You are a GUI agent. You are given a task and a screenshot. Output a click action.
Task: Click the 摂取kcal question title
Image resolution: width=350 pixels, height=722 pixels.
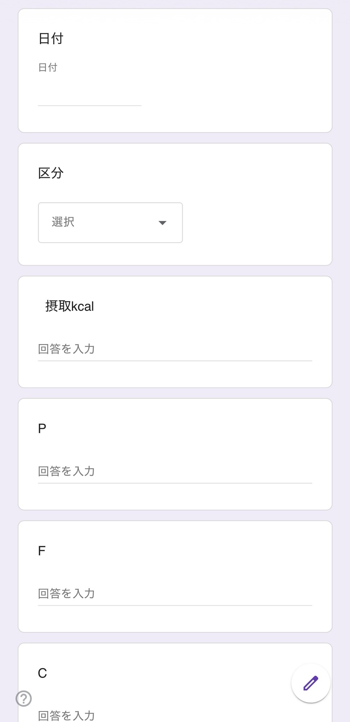(70, 306)
